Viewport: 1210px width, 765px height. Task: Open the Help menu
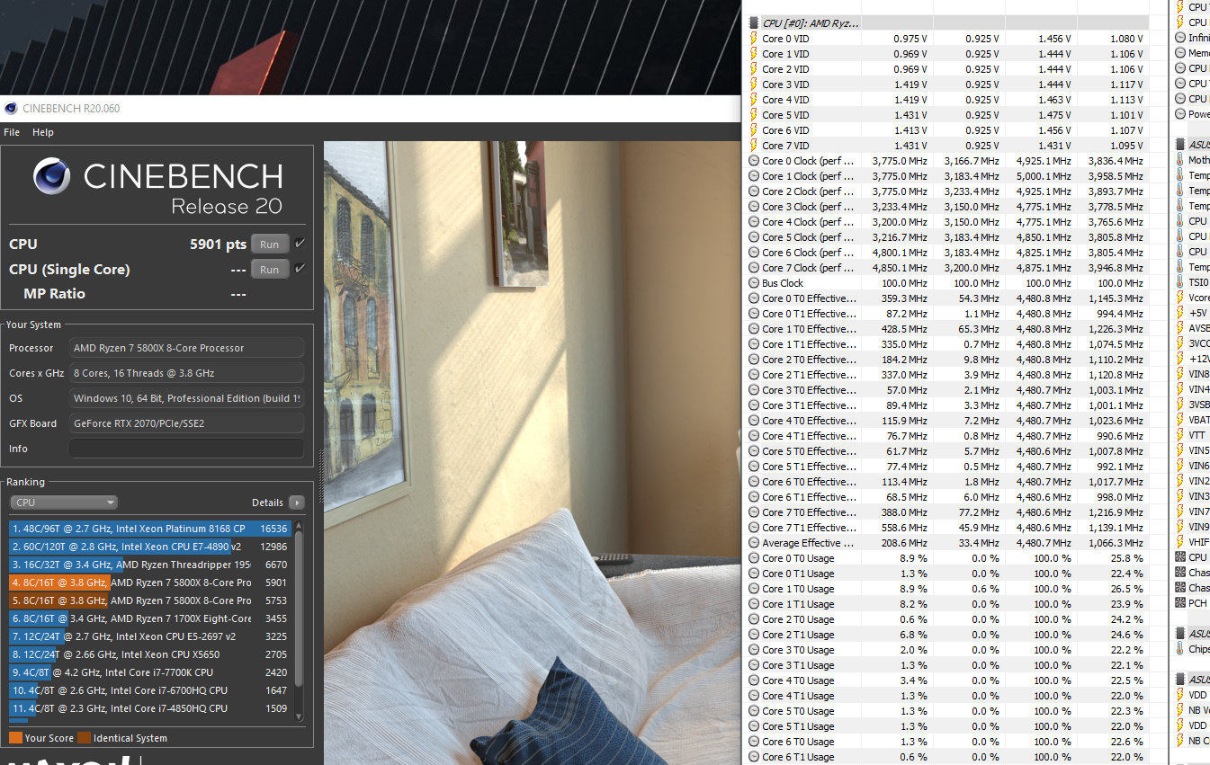click(x=43, y=132)
